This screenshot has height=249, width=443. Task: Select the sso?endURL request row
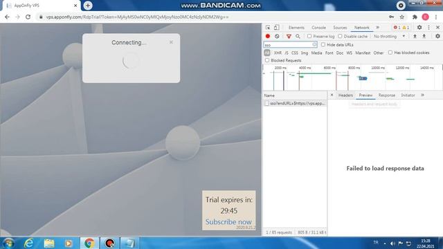click(295, 103)
